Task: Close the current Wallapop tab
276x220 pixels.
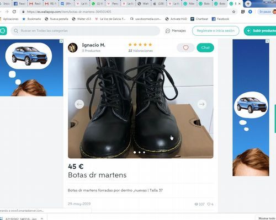Action: [x=239, y=3]
